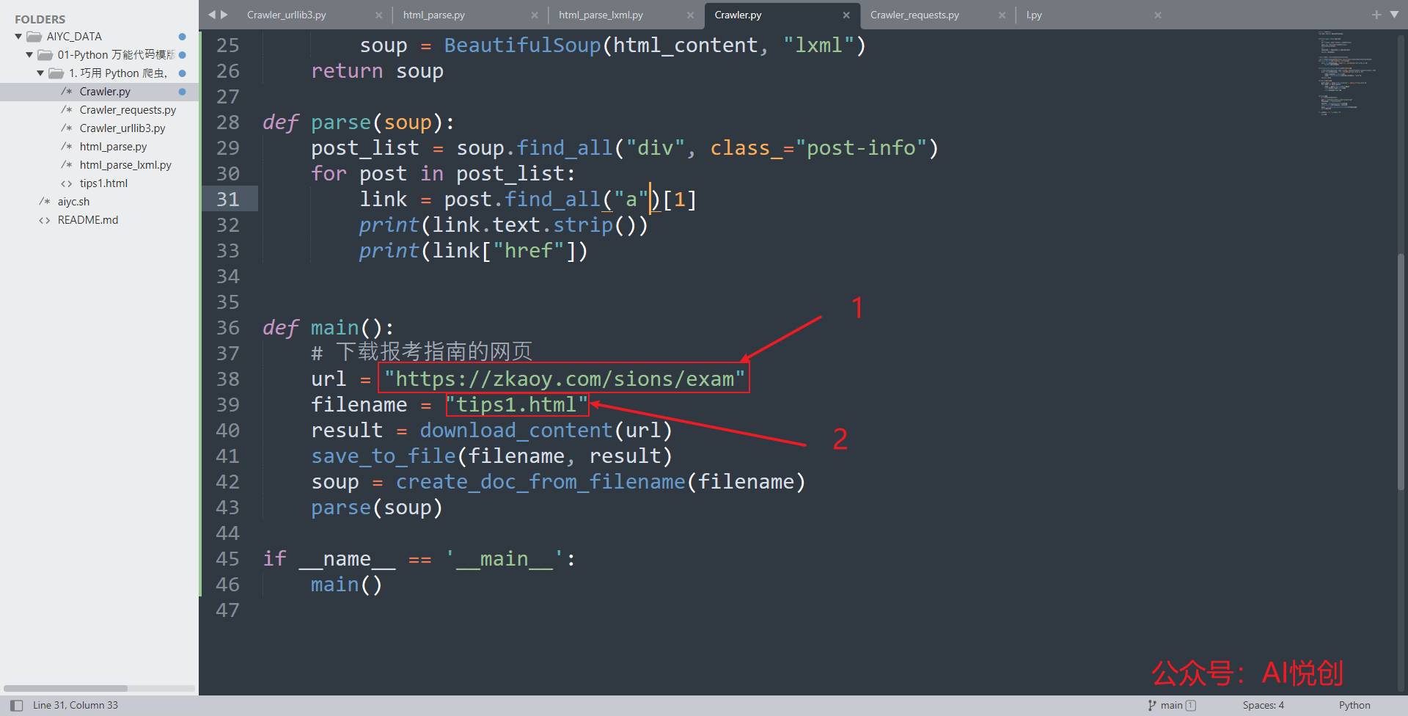This screenshot has height=716, width=1408.
Task: Collapse the 01-Python folder arrow
Action: tap(29, 55)
